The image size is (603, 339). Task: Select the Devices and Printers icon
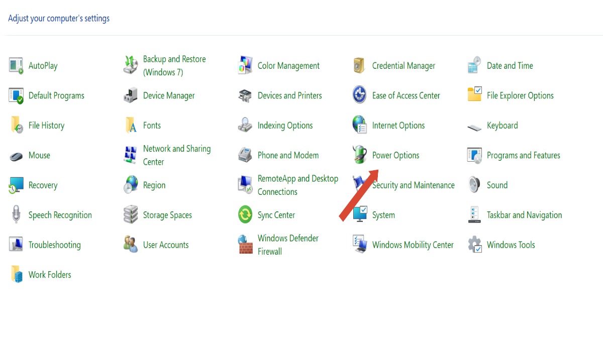pyautogui.click(x=245, y=95)
